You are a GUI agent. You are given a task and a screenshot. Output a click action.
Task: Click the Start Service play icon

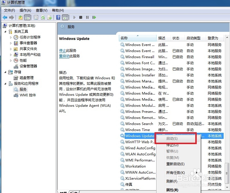(74, 17)
